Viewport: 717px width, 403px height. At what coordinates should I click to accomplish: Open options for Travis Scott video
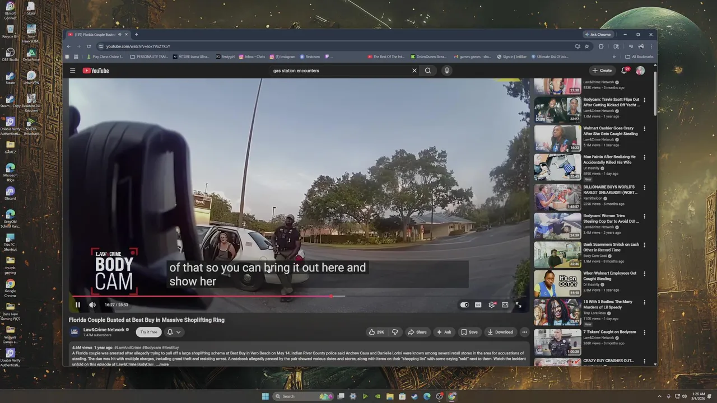[x=644, y=100]
